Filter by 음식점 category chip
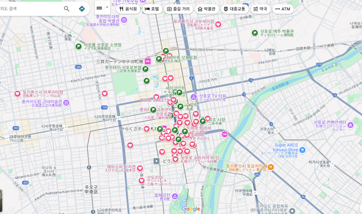This screenshot has width=362, height=214. click(128, 9)
